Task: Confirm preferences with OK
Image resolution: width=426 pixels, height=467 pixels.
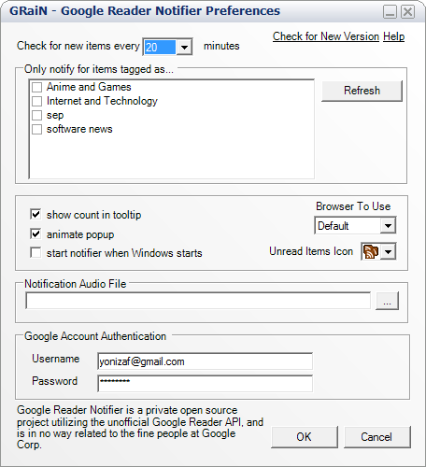Action: [305, 437]
